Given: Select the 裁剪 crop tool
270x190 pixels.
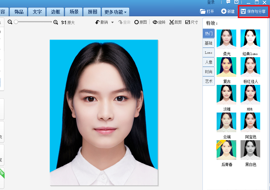Looking at the screenshot, I should 175,22.
